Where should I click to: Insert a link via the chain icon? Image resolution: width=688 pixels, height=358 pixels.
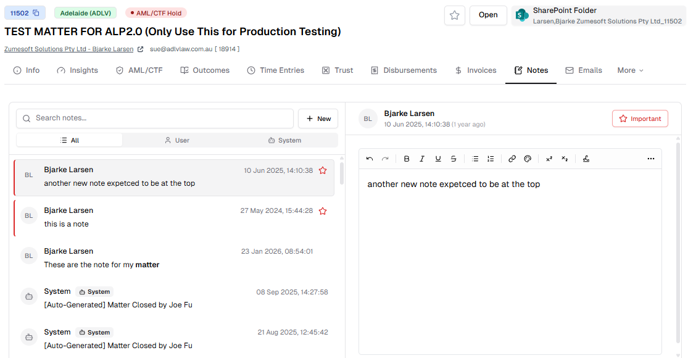coord(512,159)
